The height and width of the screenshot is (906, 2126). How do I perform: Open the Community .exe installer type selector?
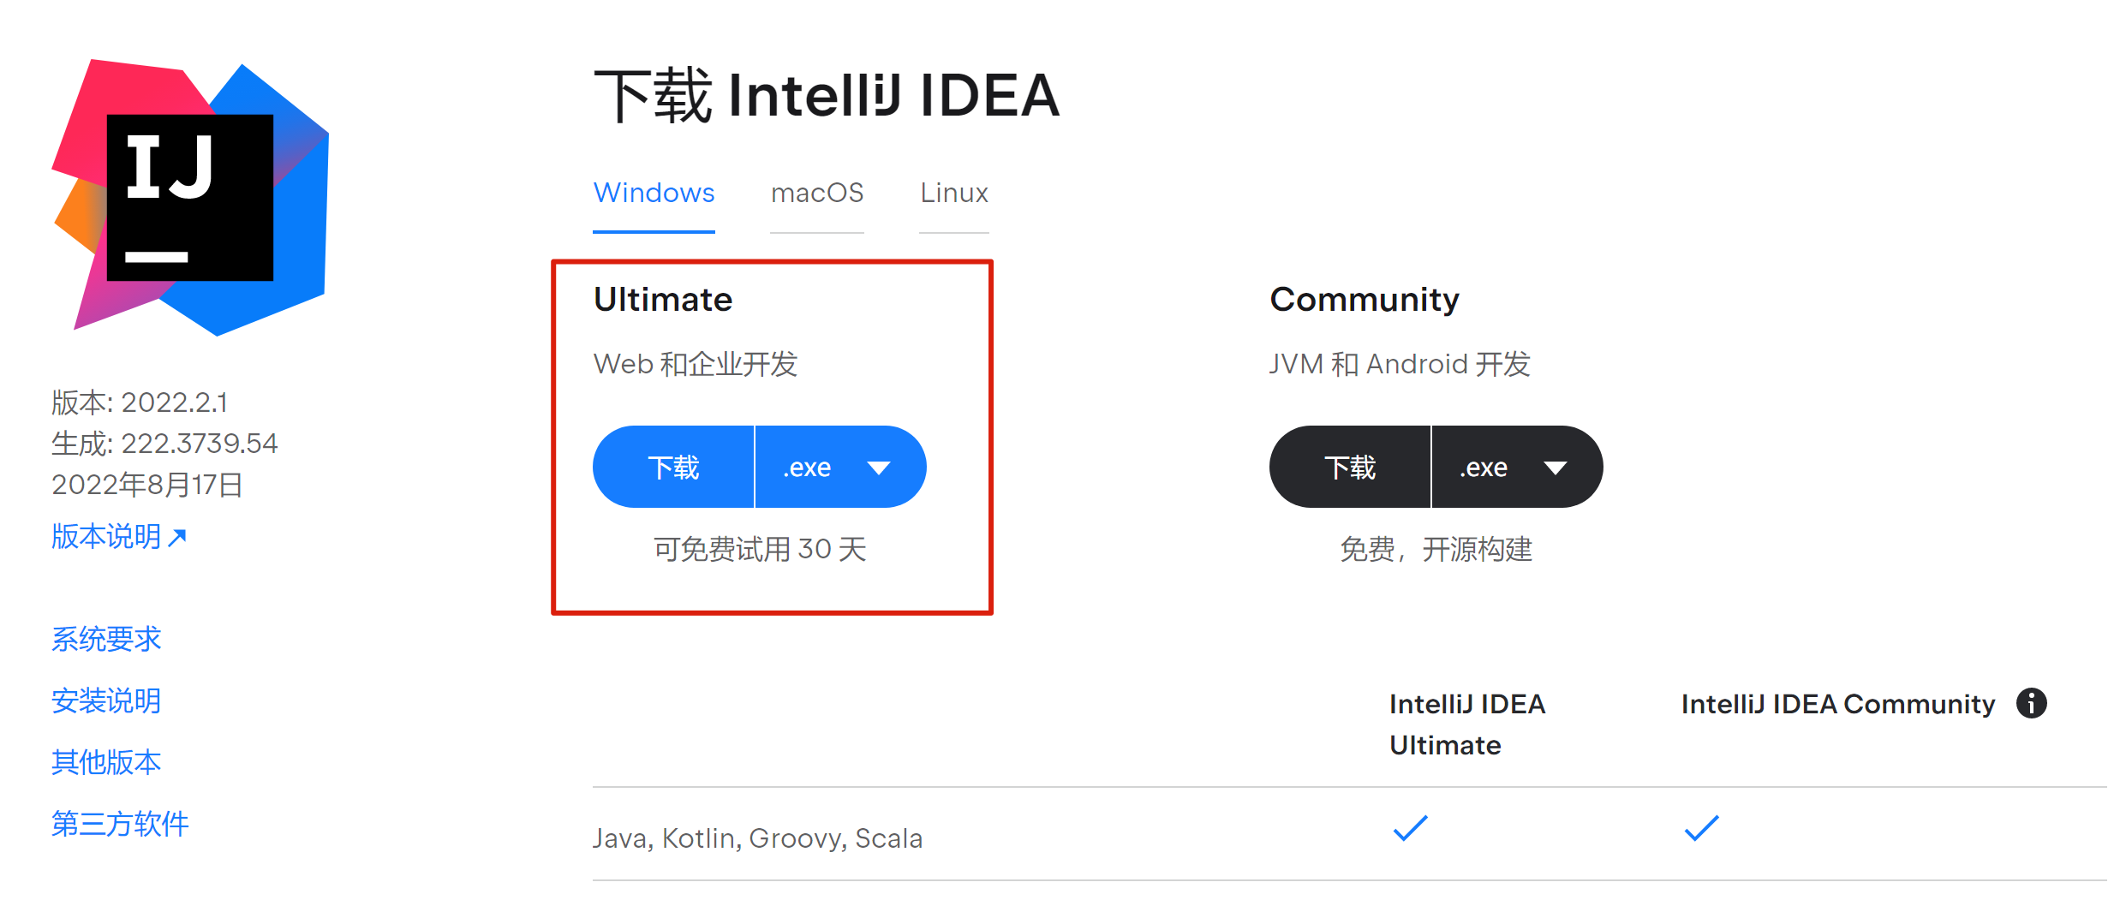tap(1517, 467)
